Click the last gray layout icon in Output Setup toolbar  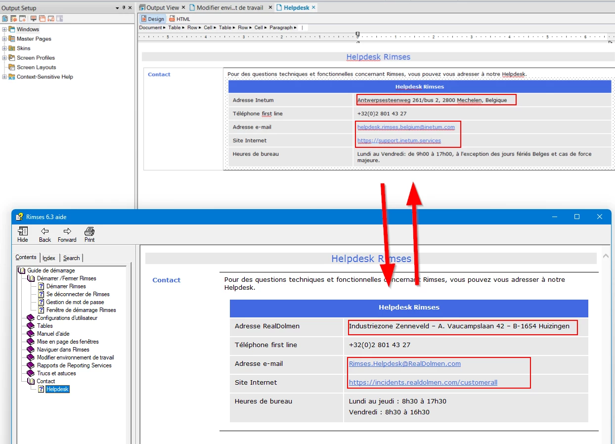[x=60, y=19]
